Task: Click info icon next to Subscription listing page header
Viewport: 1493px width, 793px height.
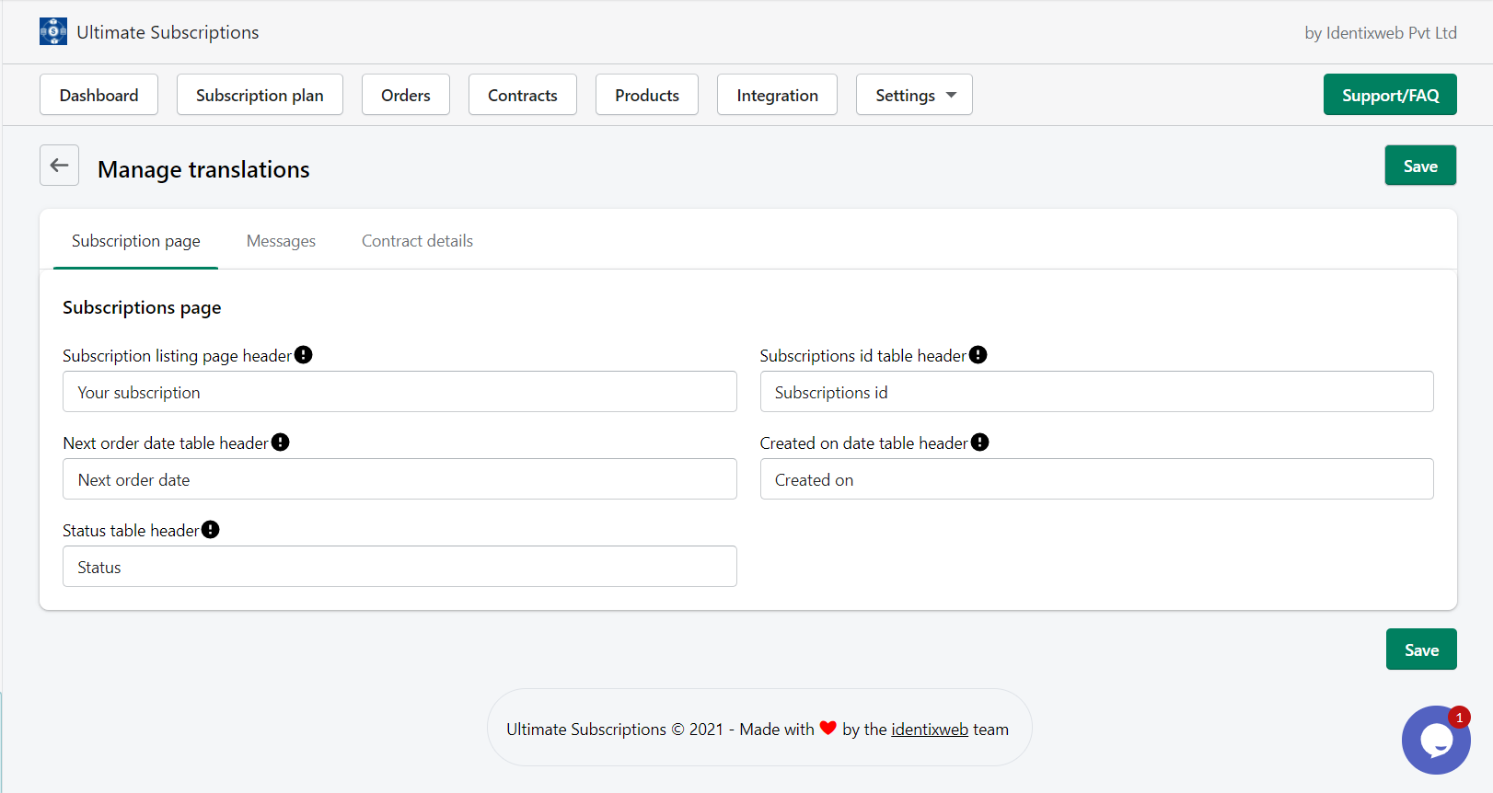Action: (304, 355)
